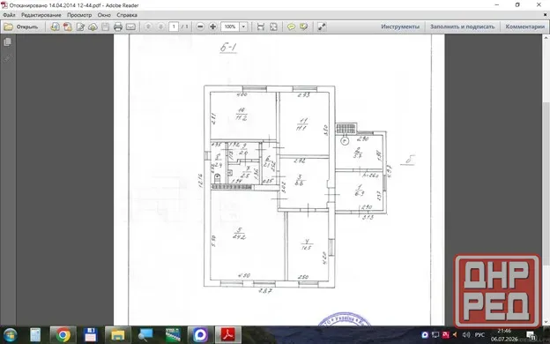Open the magnifier monitor taskbar app
The height and width of the screenshot is (344, 550).
145,335
